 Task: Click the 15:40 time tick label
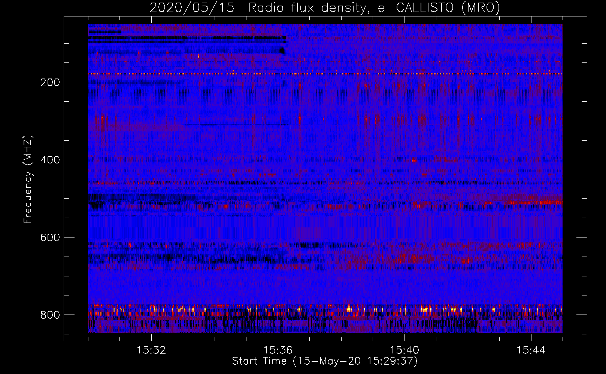coord(404,350)
